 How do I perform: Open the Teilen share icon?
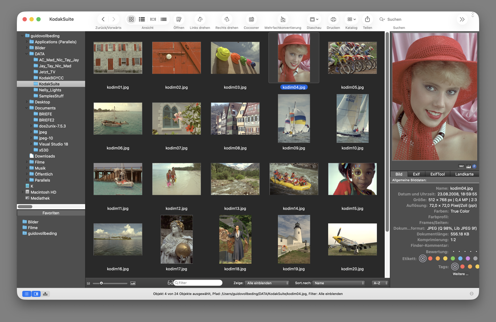point(367,19)
